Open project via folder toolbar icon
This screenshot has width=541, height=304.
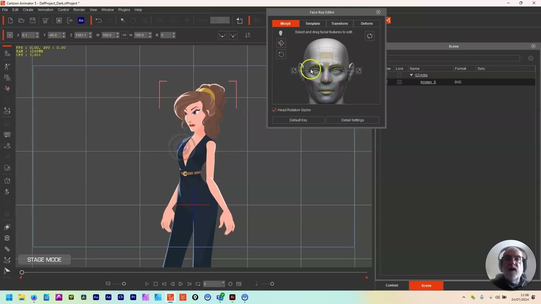[21, 20]
